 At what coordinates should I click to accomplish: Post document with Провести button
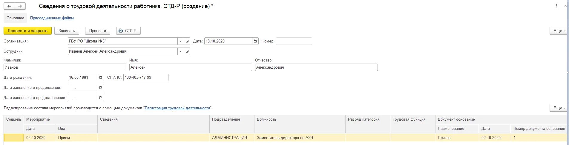98,31
